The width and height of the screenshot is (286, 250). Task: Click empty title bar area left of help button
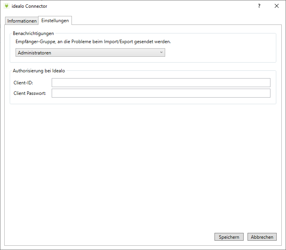(155, 6)
